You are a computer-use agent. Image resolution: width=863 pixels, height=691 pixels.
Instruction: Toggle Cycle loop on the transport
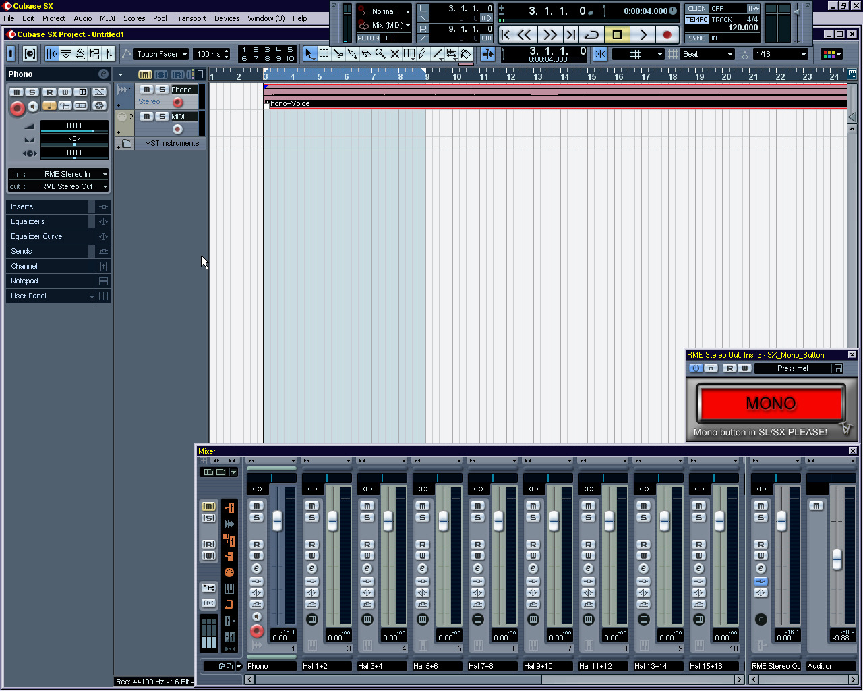[x=591, y=34]
